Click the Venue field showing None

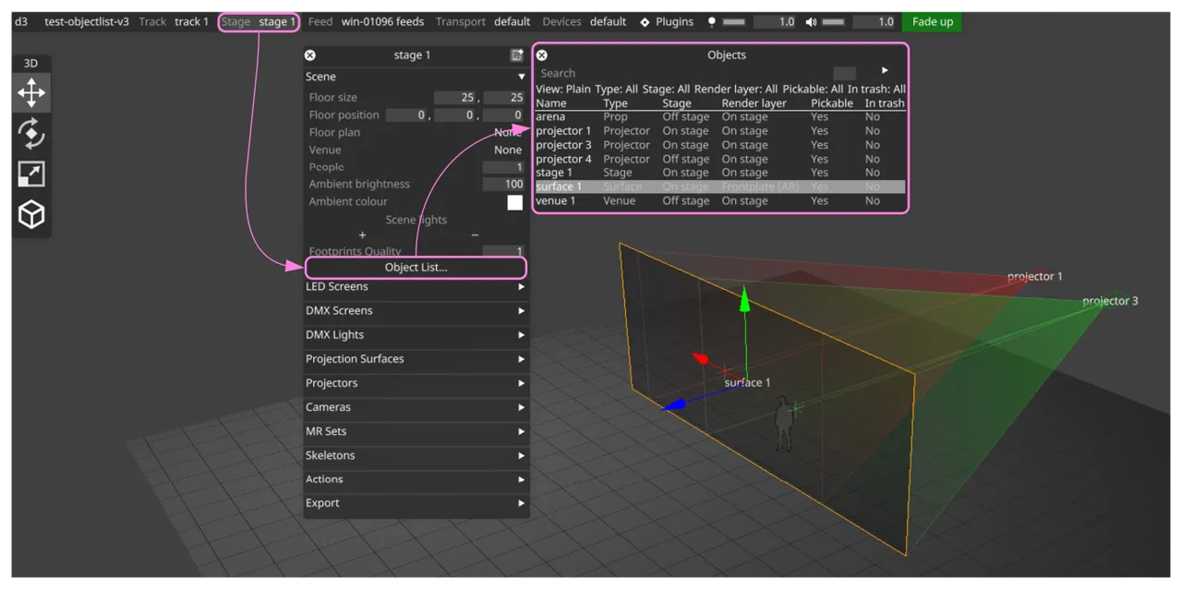tap(508, 150)
